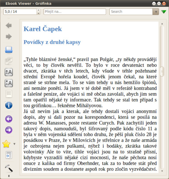The height and width of the screenshot is (179, 169).
Task: Open Preferences with the hammer icon
Action: (9, 168)
